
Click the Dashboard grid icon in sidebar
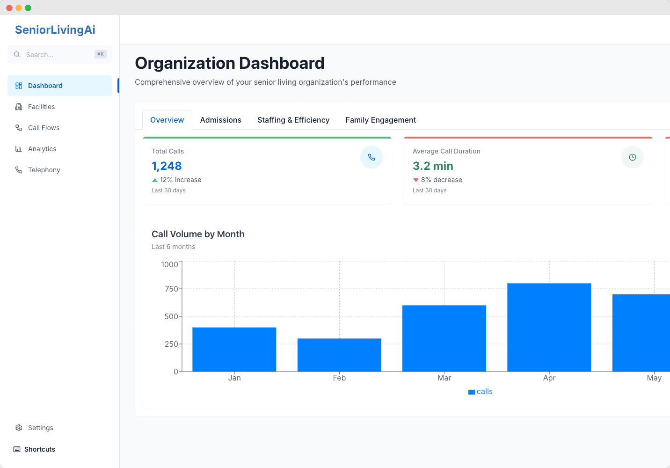19,86
